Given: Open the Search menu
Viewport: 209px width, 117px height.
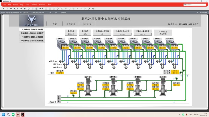Looking at the screenshot, I should pyautogui.click(x=16, y=5).
